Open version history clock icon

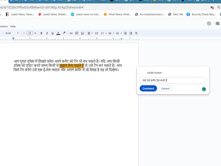pyautogui.click(x=209, y=24)
